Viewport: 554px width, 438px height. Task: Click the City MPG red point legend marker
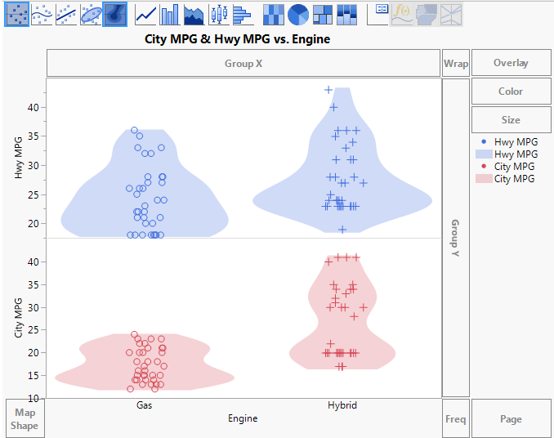[x=484, y=166]
